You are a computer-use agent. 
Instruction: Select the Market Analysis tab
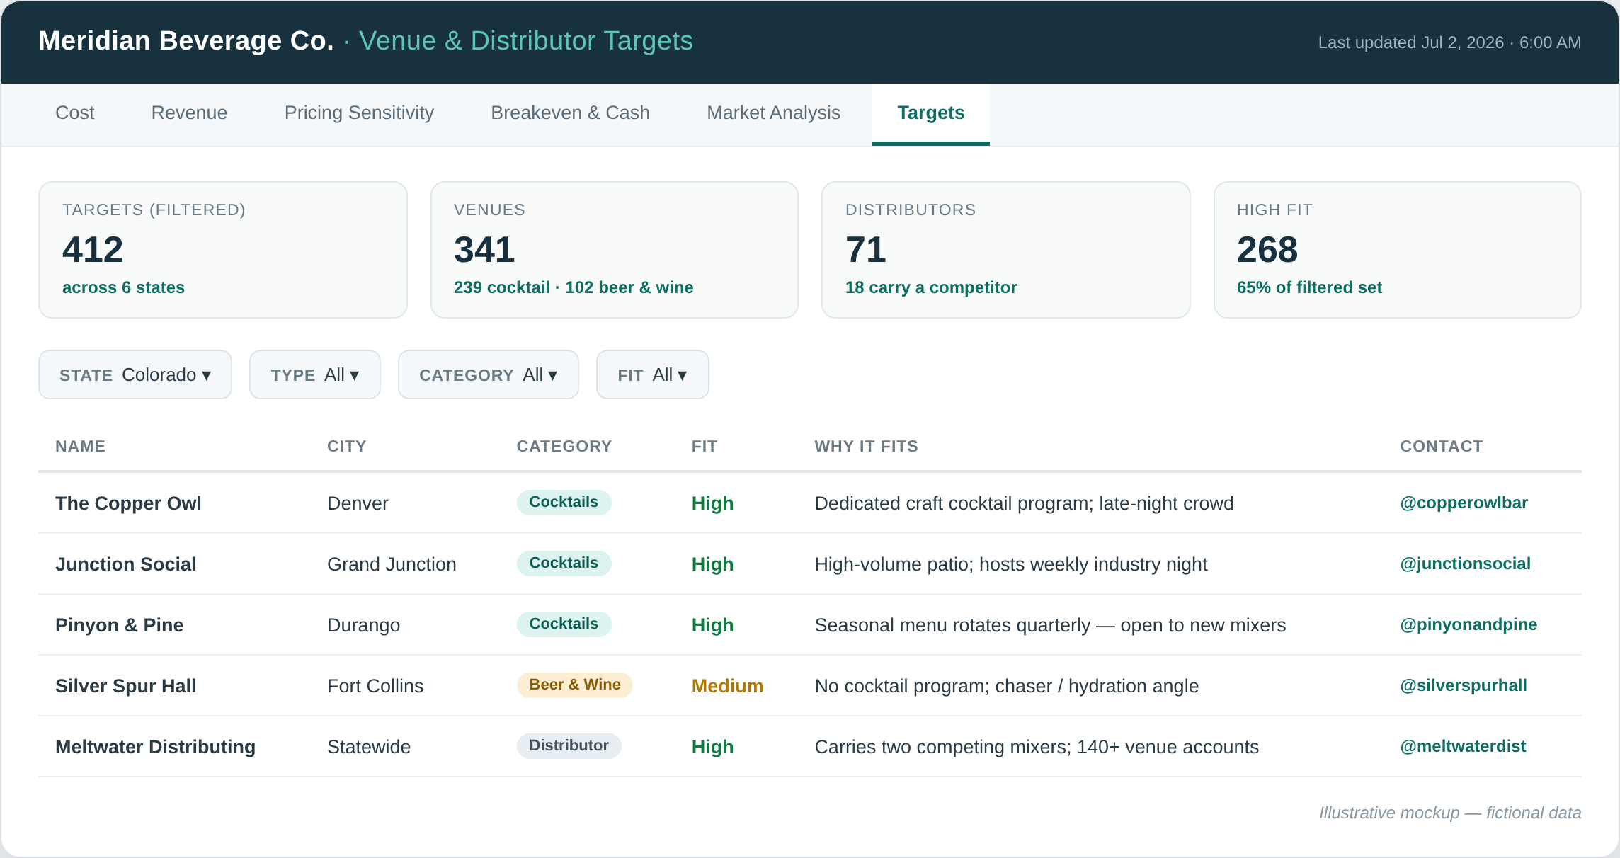pyautogui.click(x=773, y=113)
